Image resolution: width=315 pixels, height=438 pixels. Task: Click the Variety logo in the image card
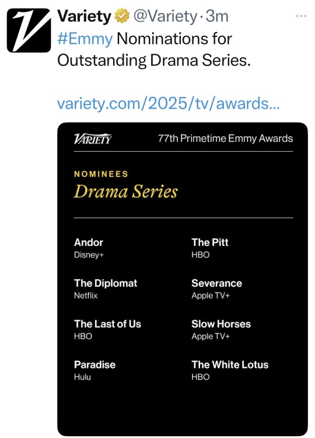93,138
